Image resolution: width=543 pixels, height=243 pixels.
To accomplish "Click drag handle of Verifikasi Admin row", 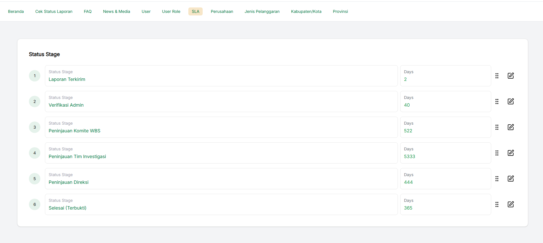I will coord(497,101).
